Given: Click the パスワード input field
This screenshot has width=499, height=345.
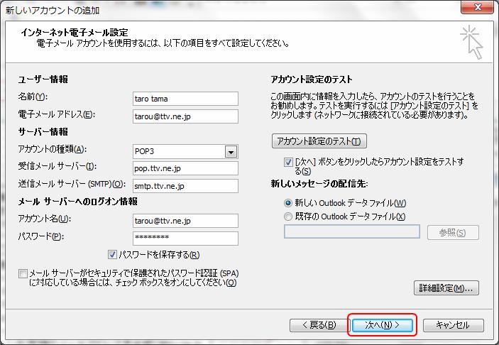Looking at the screenshot, I should [x=185, y=238].
